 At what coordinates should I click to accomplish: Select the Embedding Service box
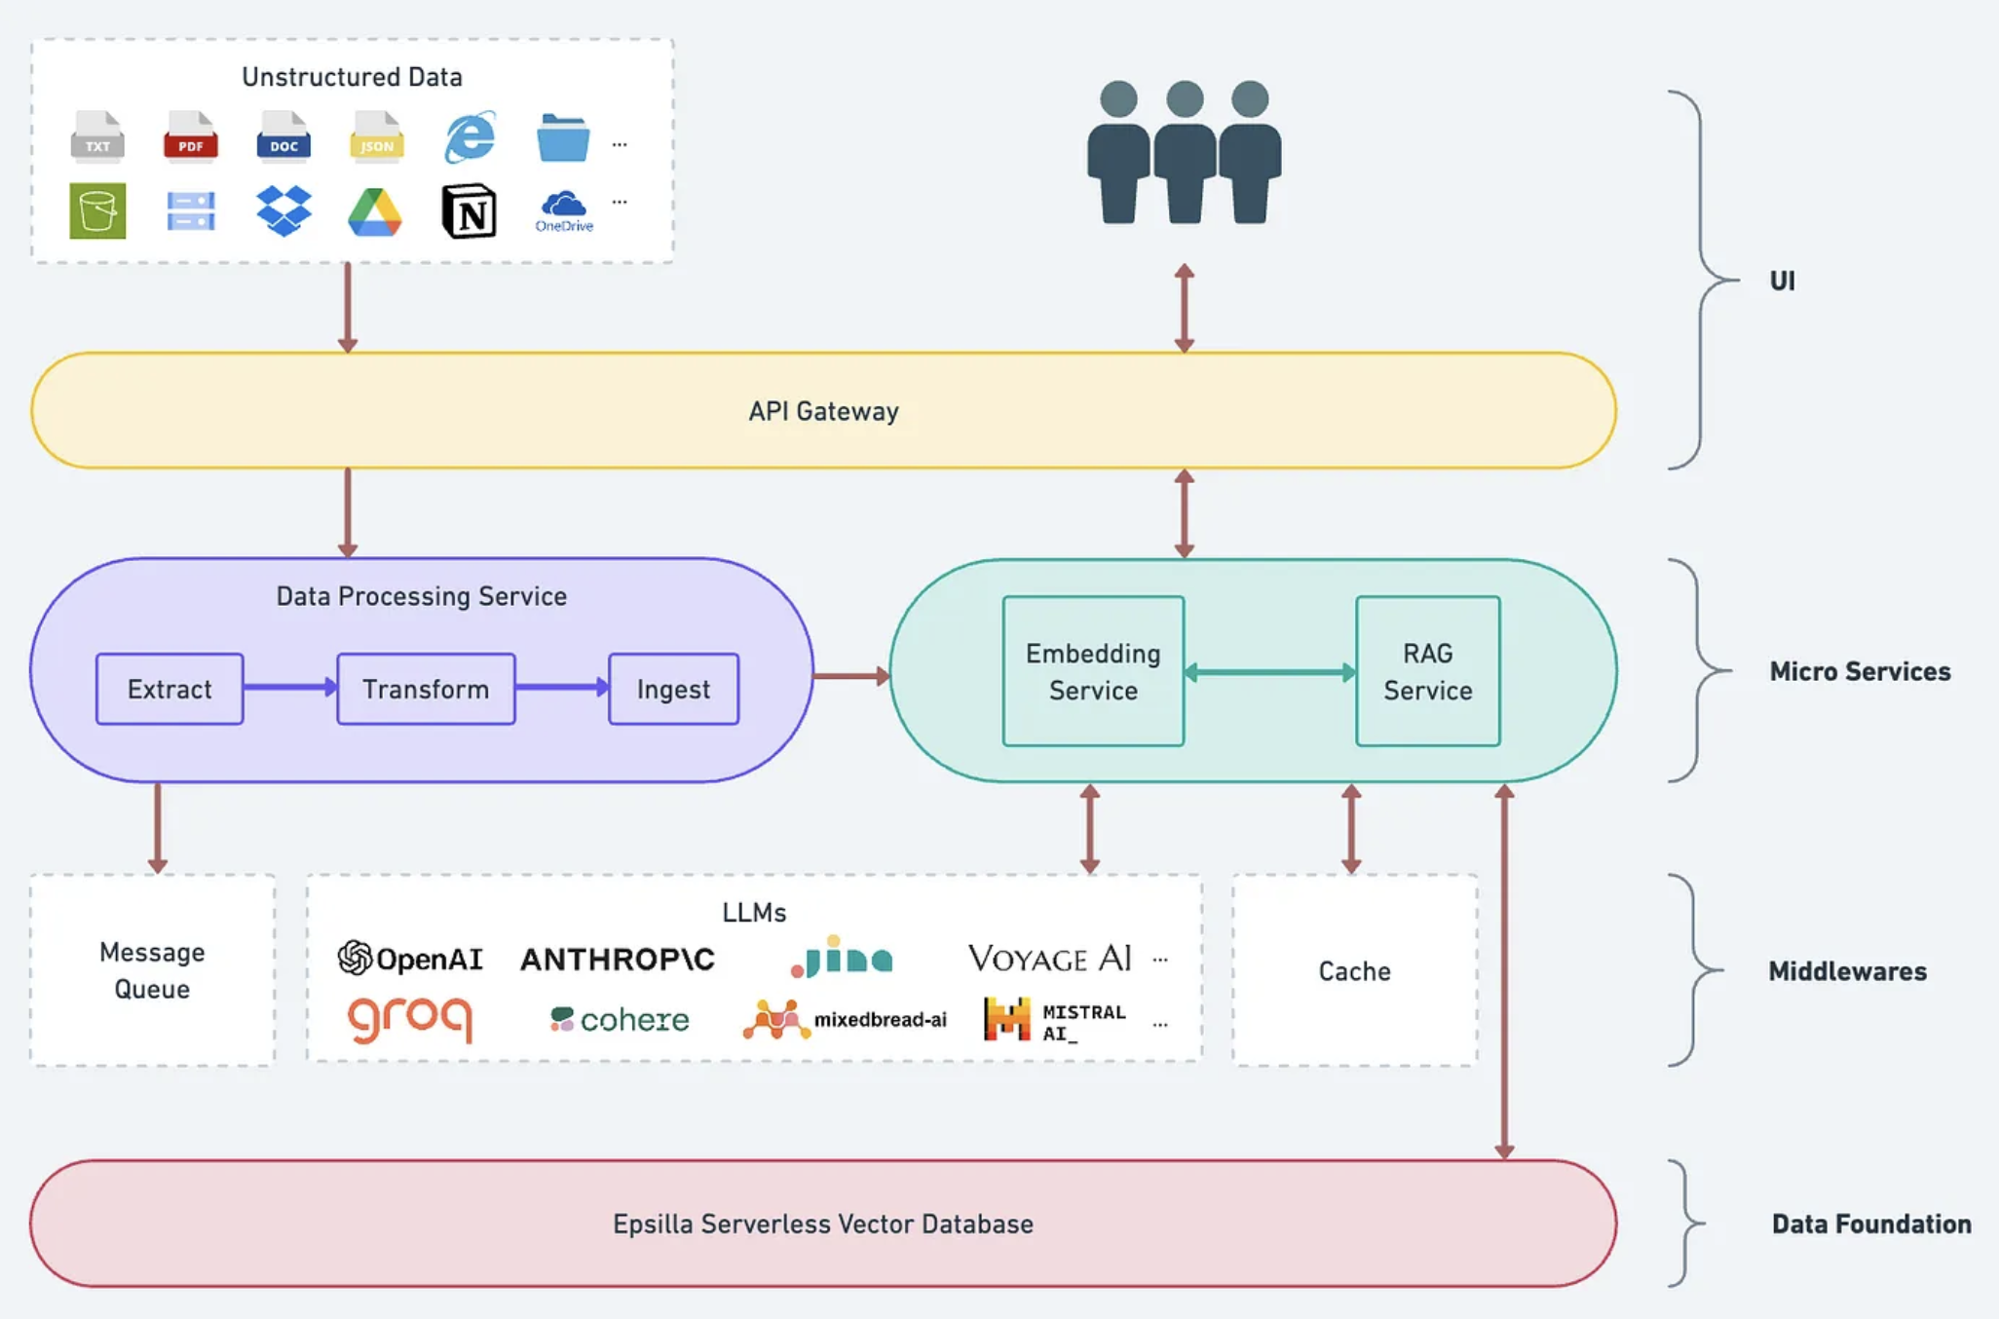click(x=1093, y=671)
